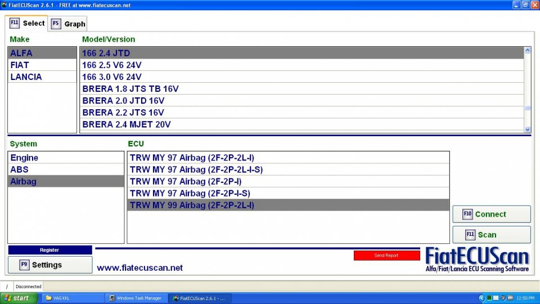Open the Settings panel
The height and width of the screenshot is (304, 540).
[x=50, y=265]
